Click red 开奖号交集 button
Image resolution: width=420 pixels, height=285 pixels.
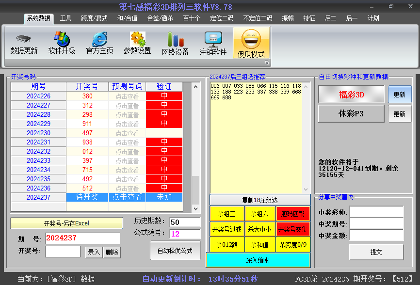click(293, 229)
